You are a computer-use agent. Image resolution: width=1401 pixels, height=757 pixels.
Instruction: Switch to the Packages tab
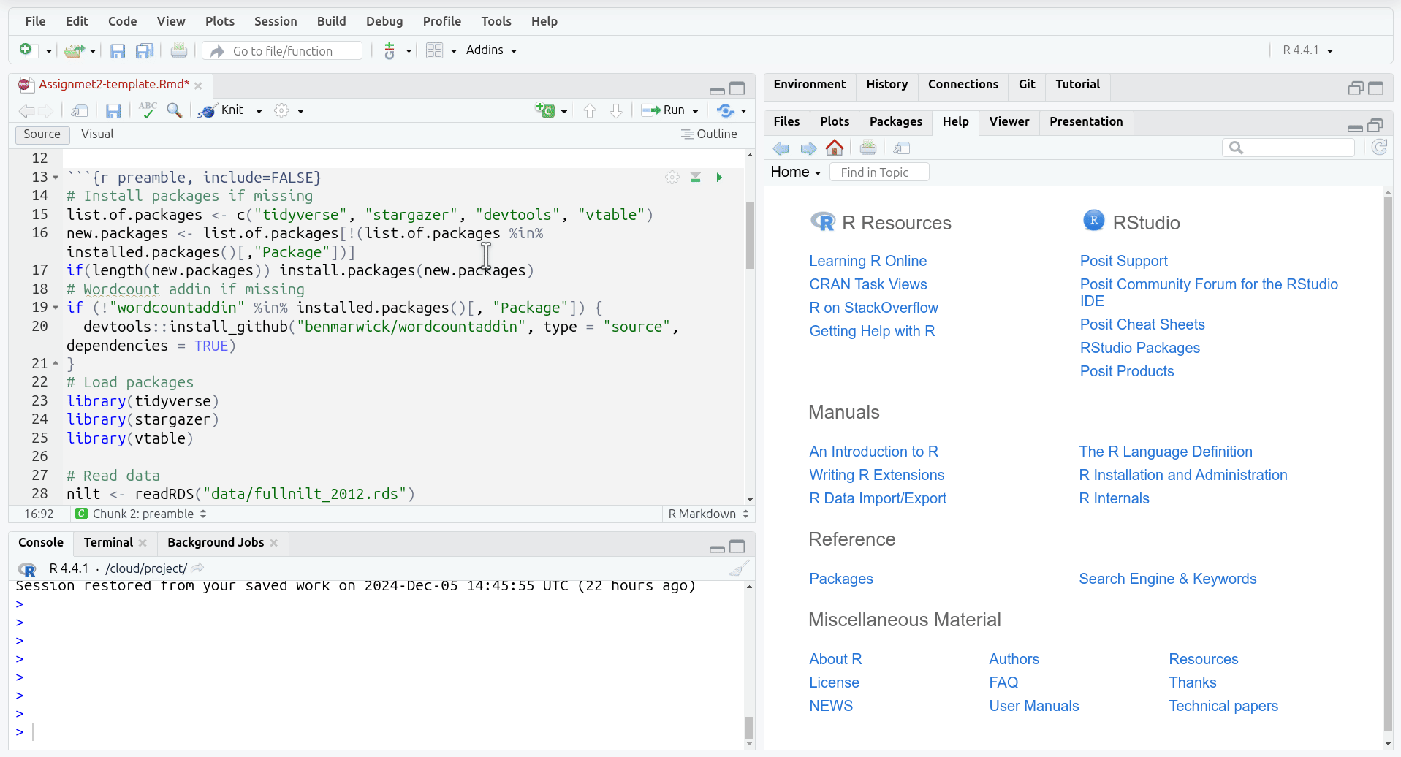(895, 122)
